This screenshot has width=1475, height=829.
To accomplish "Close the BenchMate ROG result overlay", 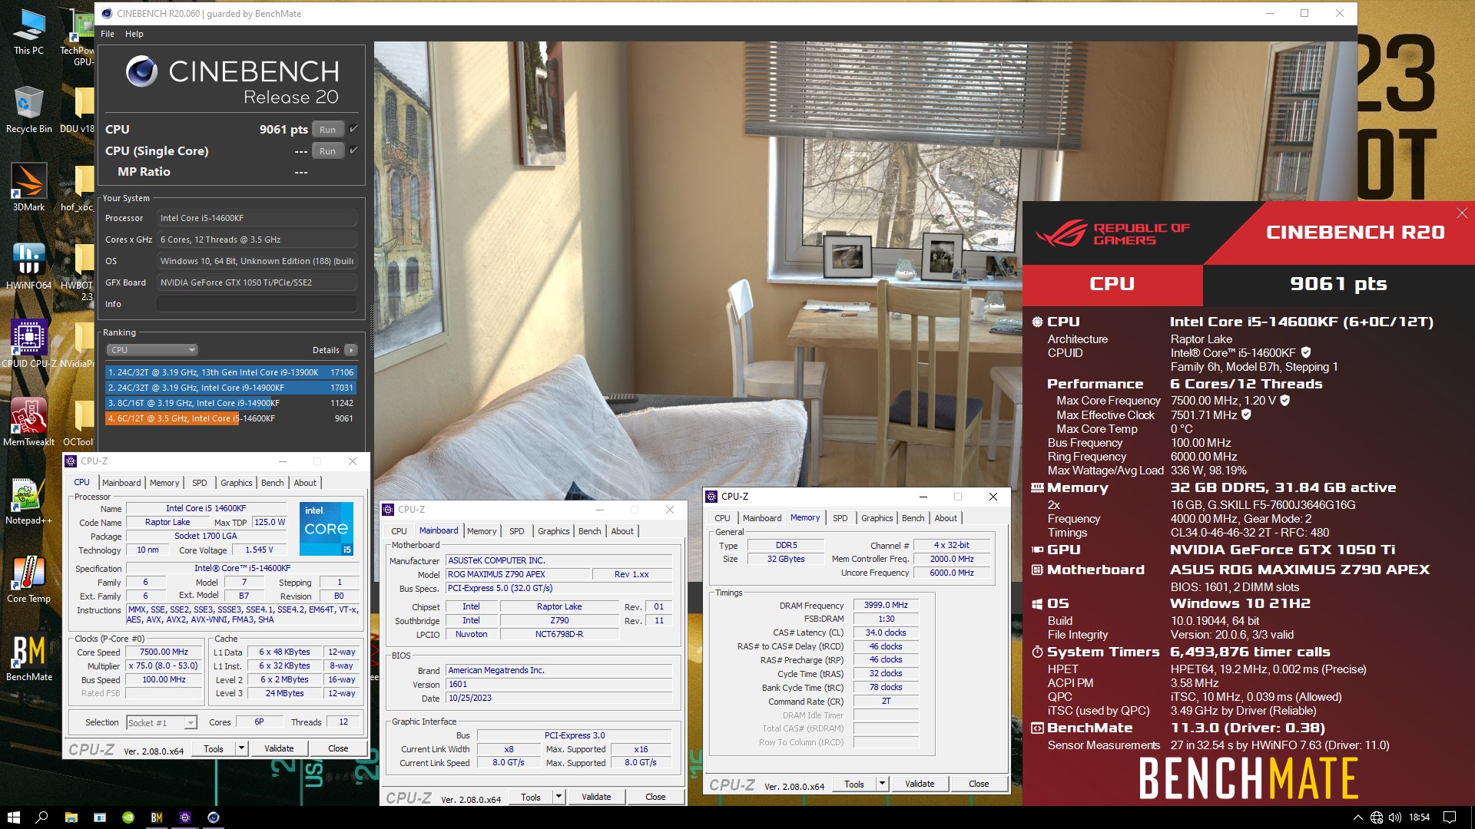I will (1462, 213).
